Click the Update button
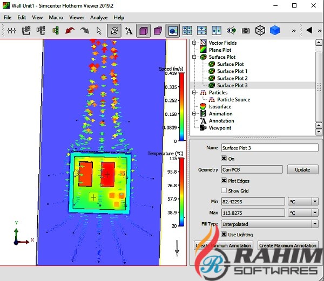Image resolution: width=324 pixels, height=281 pixels. [302, 169]
